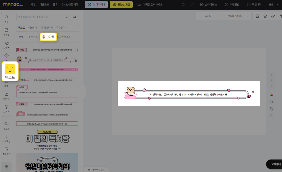Click the template search input field

tap(40, 17)
